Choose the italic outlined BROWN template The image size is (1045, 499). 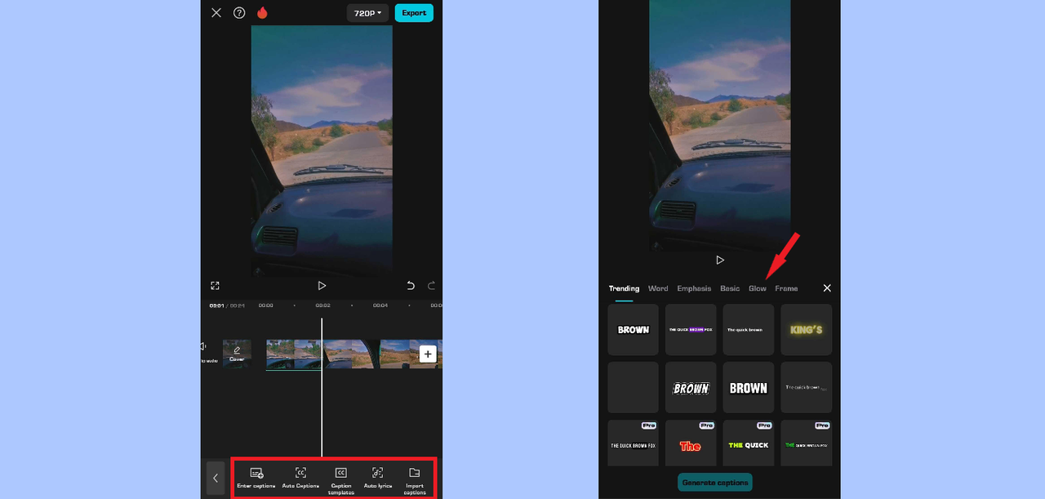[x=691, y=388]
